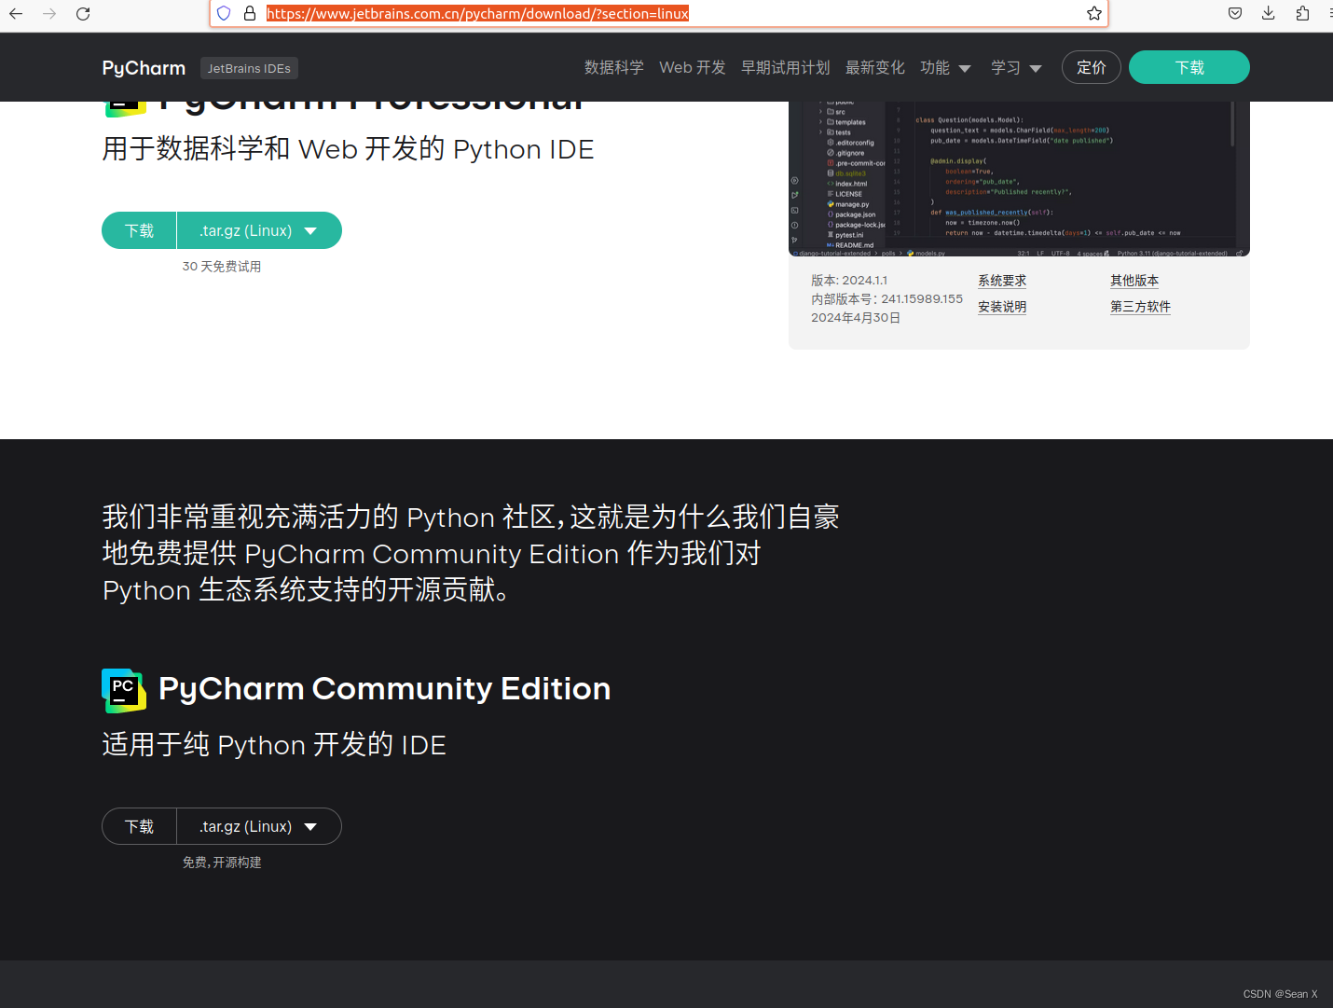Viewport: 1333px width, 1008px height.
Task: Click the padlock site security icon
Action: tap(250, 13)
